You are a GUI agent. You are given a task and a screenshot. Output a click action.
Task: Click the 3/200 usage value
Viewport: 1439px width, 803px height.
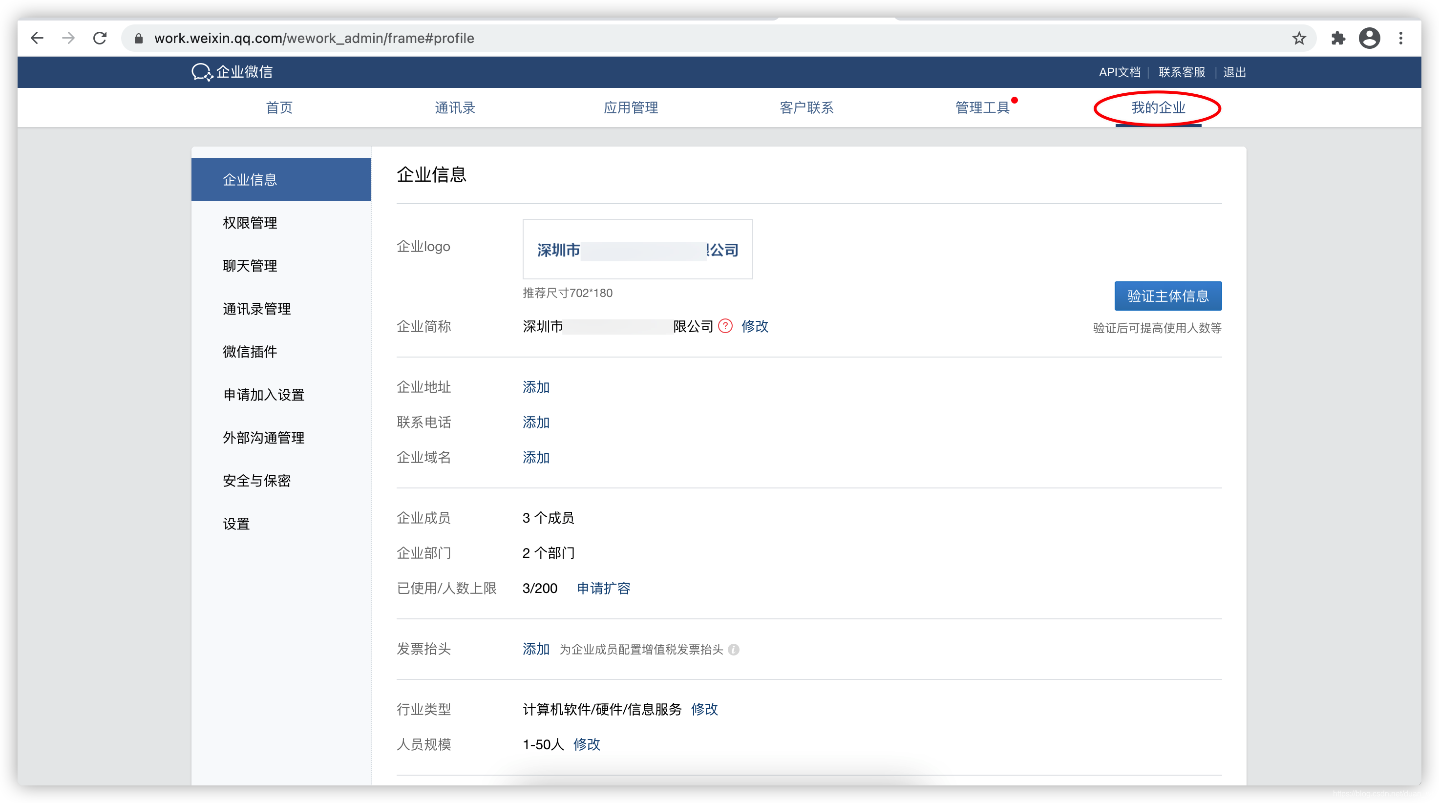click(x=540, y=588)
